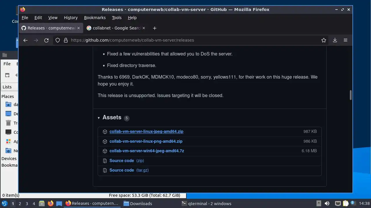The image size is (371, 208).
Task: Open the shield tracking protection icon
Action: pos(58,40)
